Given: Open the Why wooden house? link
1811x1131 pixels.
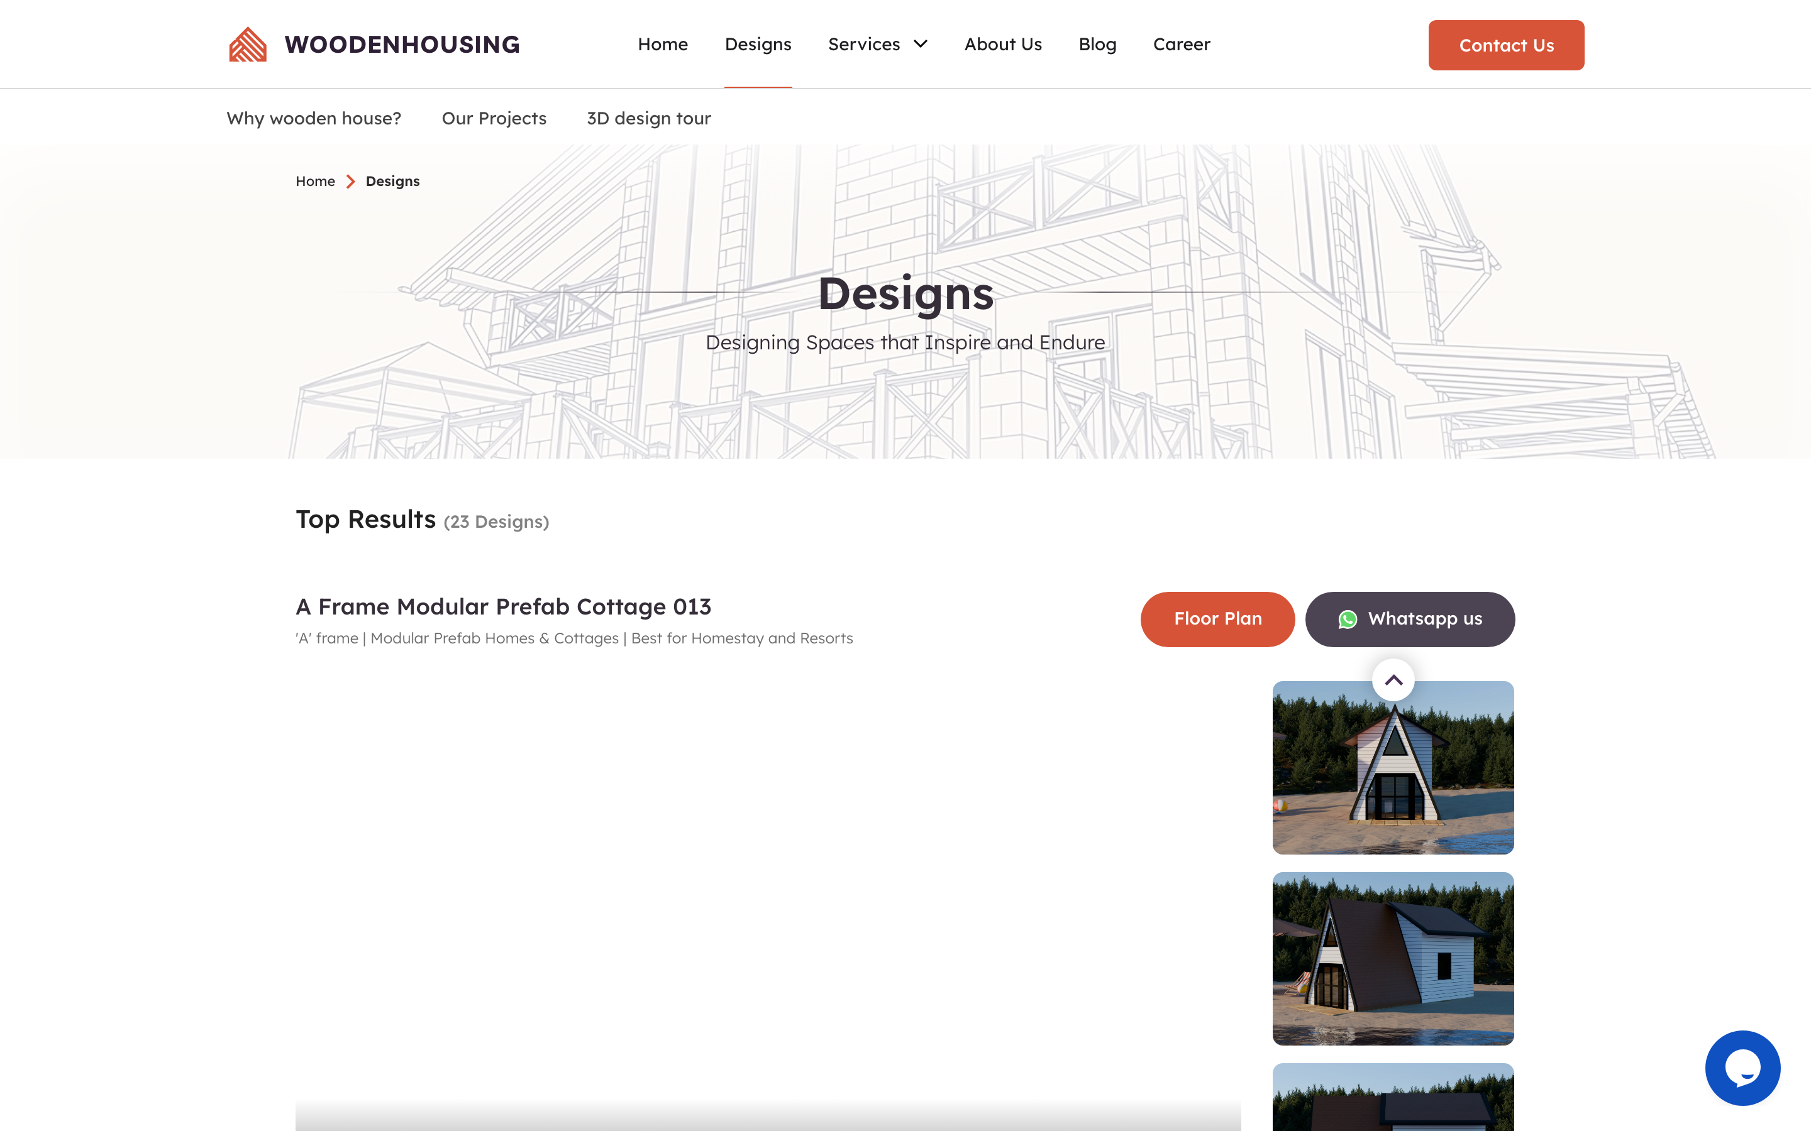Looking at the screenshot, I should coord(314,118).
